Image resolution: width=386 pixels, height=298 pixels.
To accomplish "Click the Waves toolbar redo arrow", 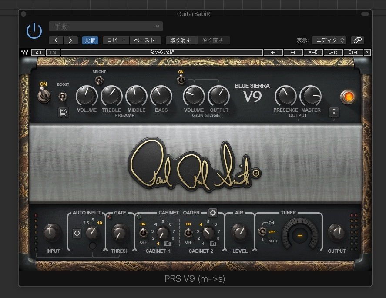I will (x=53, y=52).
